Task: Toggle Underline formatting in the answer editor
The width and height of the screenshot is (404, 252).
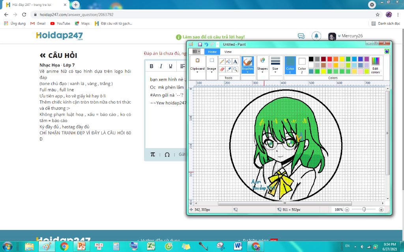Action: tap(171, 66)
